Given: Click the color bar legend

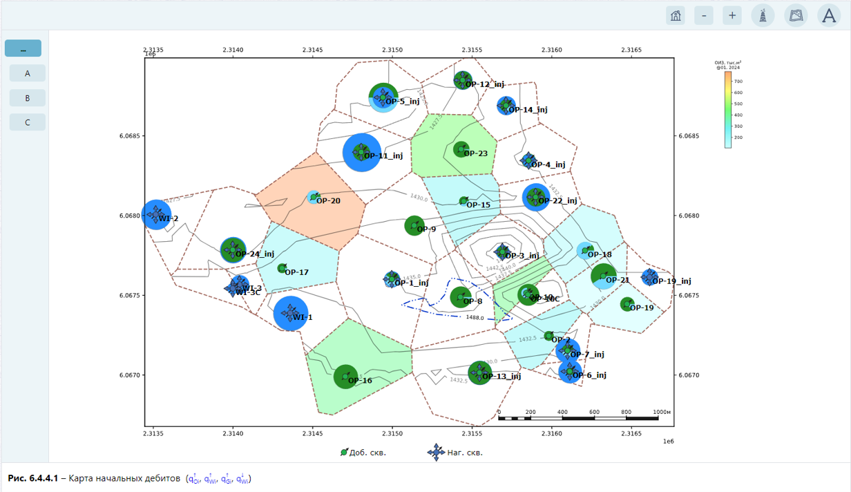Looking at the screenshot, I should (x=728, y=109).
